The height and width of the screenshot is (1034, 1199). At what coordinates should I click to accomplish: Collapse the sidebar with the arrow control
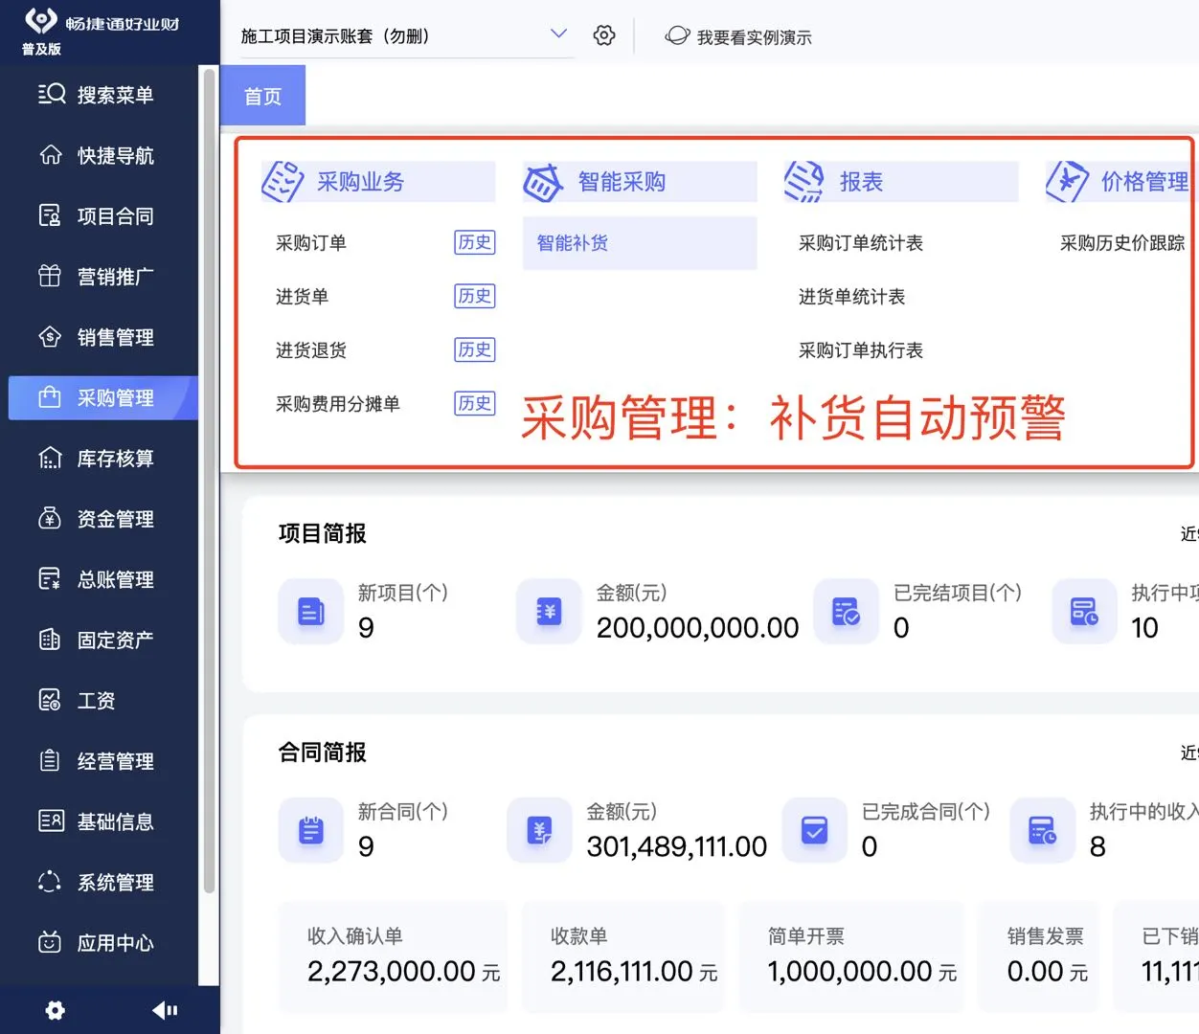click(x=165, y=1010)
